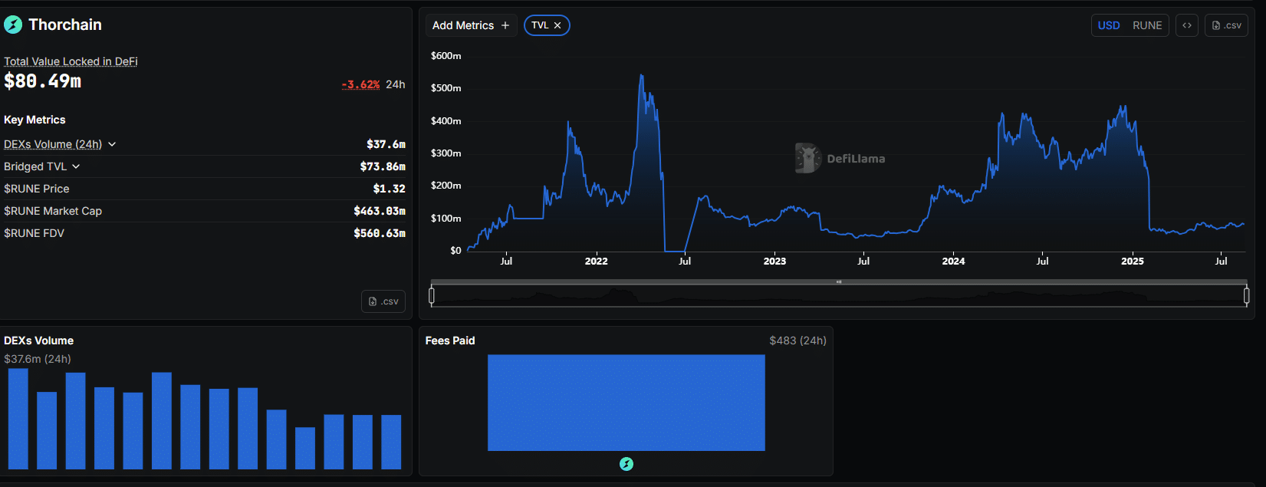Click the $RUNE Price row
Image resolution: width=1266 pixels, height=487 pixels.
click(x=205, y=189)
